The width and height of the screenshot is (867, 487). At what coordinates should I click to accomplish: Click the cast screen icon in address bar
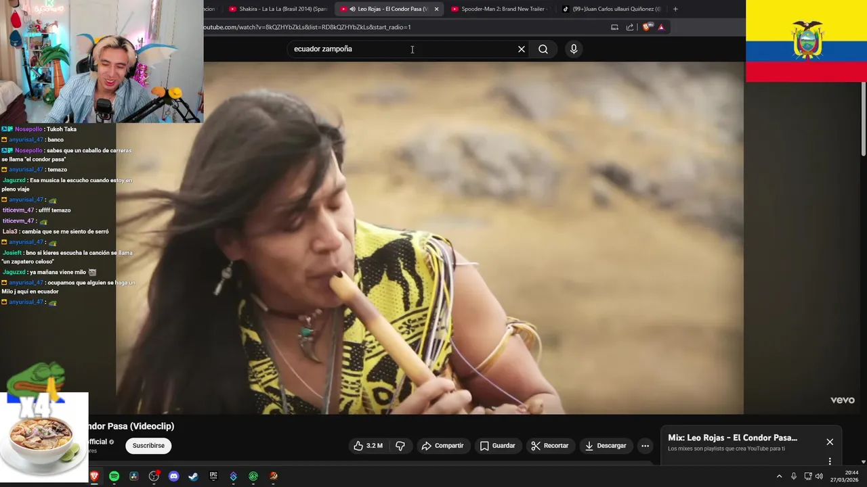[614, 27]
